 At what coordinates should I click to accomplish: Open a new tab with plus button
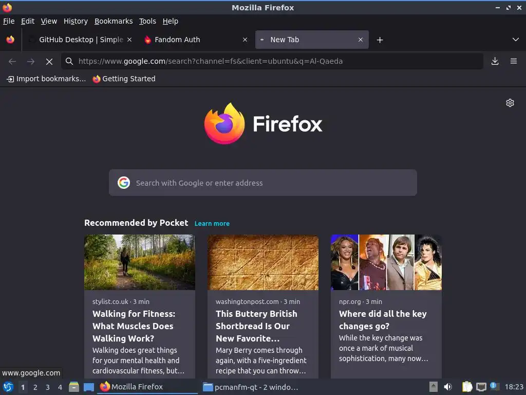pos(380,40)
